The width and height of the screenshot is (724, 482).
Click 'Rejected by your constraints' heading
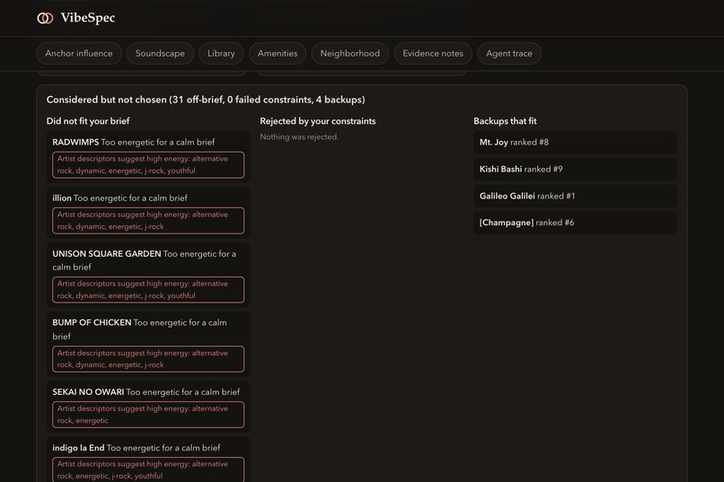click(x=318, y=121)
